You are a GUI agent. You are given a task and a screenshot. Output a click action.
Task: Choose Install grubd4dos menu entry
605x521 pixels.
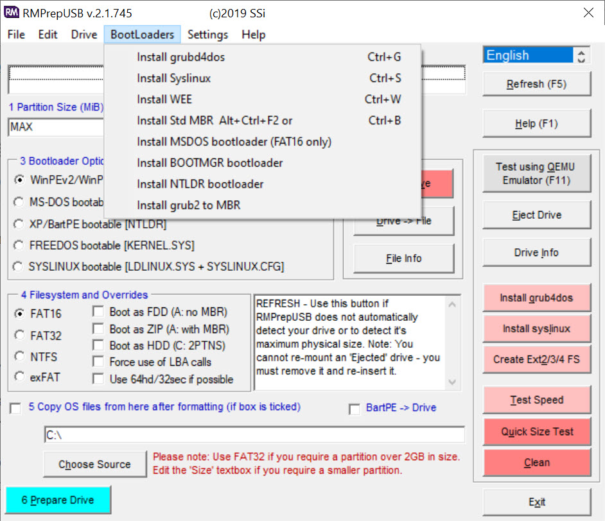[x=263, y=57]
